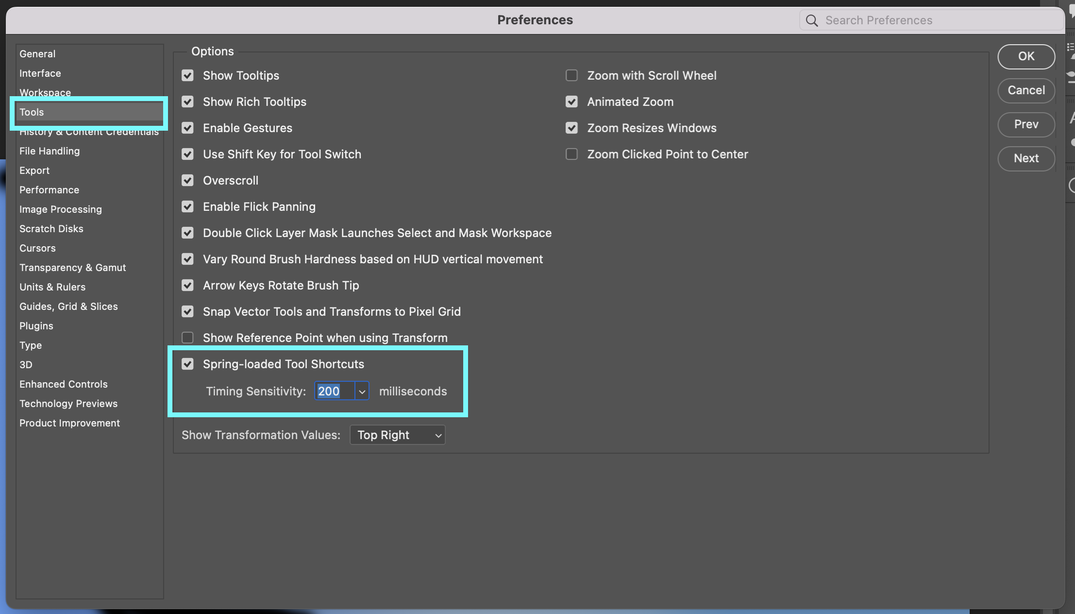The height and width of the screenshot is (614, 1075).
Task: Click the Interface preferences section
Action: 40,72
